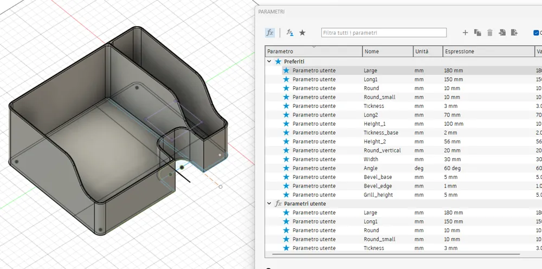Select the '5 mm' expression of Grill_height
The height and width of the screenshot is (269, 542).
[x=451, y=195]
